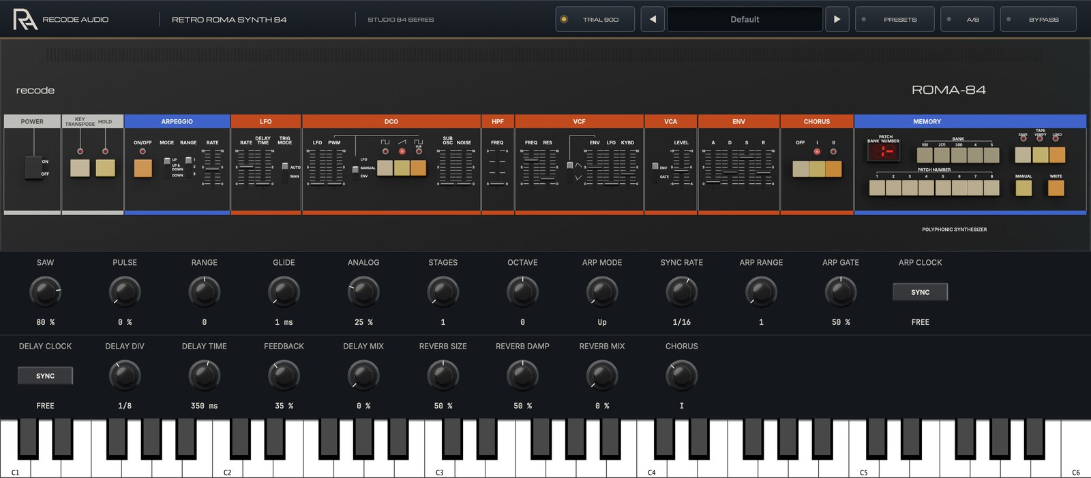Select memory BANK 3(8) button

point(959,155)
